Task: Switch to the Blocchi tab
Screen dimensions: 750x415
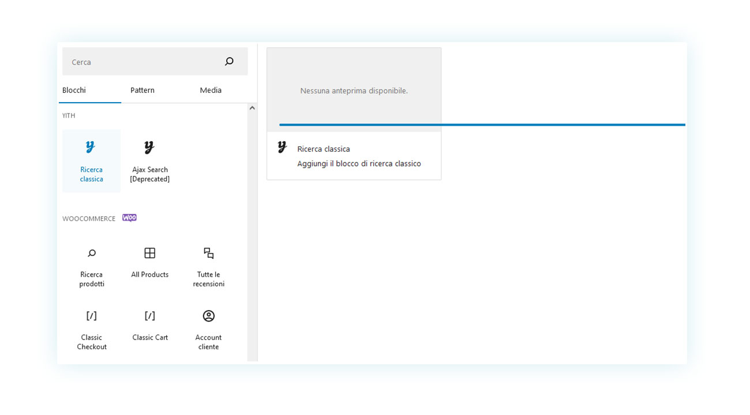Action: [74, 90]
